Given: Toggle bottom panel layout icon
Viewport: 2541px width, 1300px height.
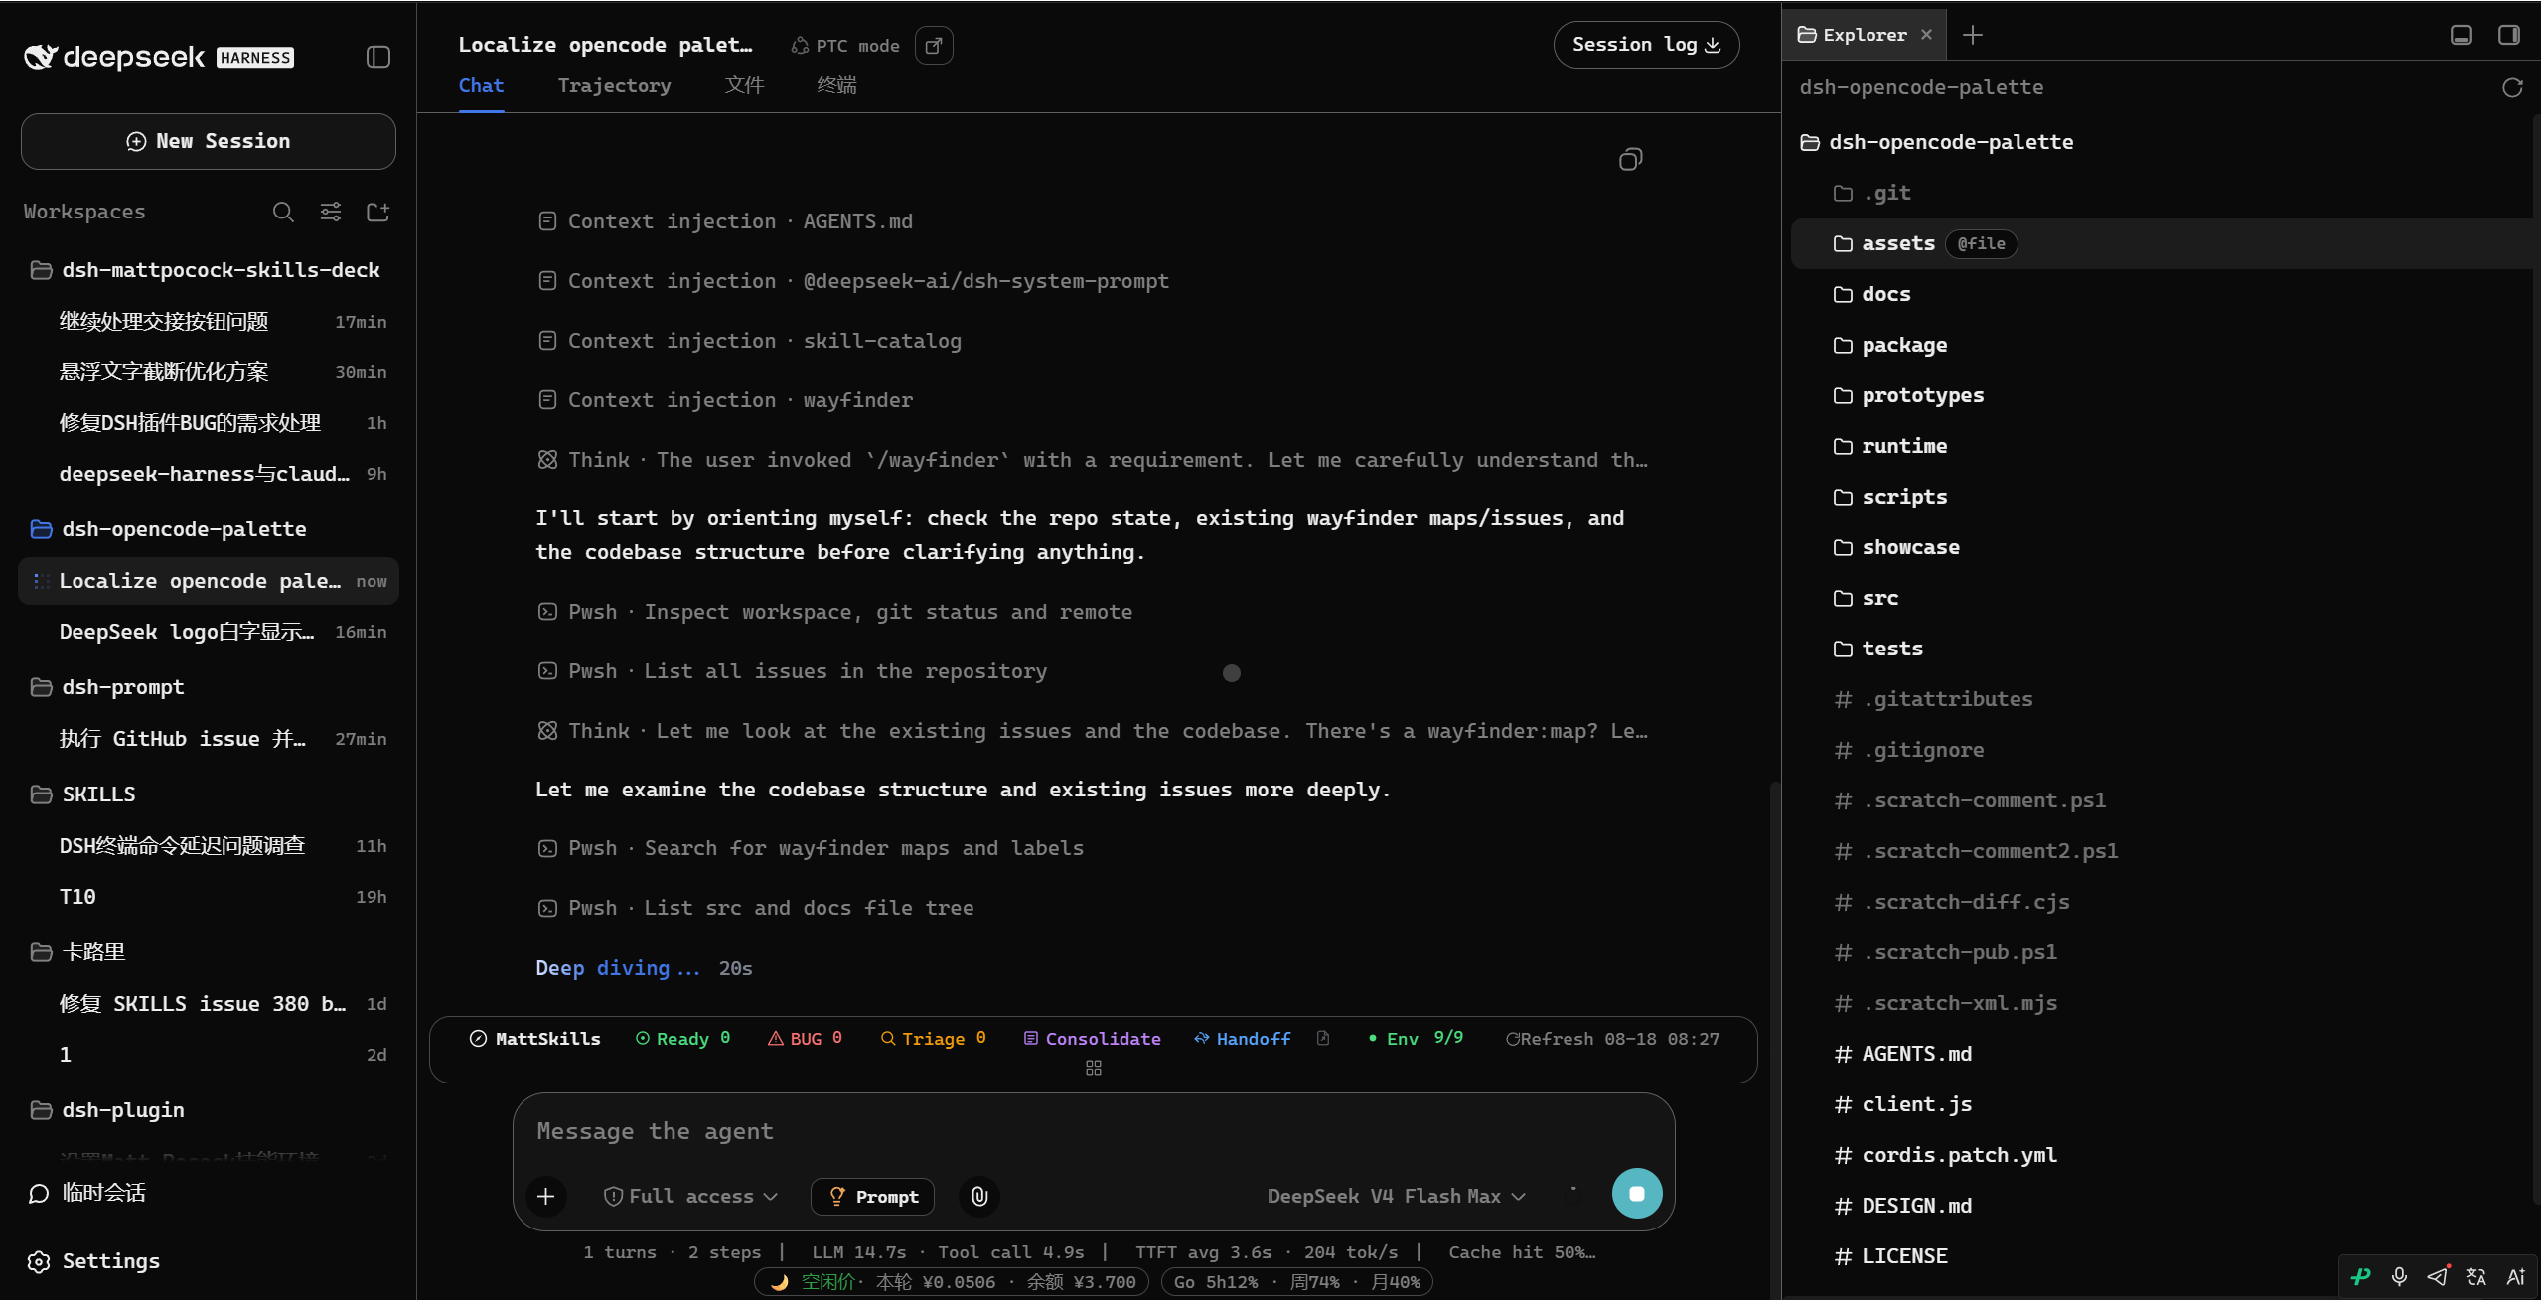Looking at the screenshot, I should point(2462,35).
